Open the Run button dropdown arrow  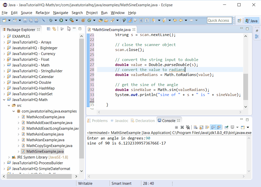66,20
